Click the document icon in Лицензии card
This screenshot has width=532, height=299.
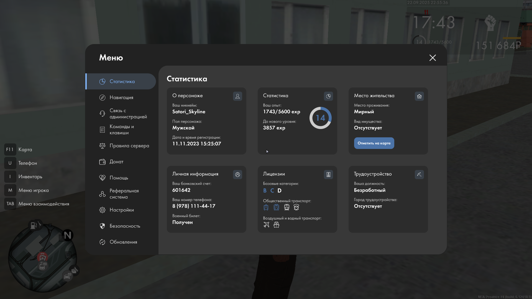pos(328,174)
